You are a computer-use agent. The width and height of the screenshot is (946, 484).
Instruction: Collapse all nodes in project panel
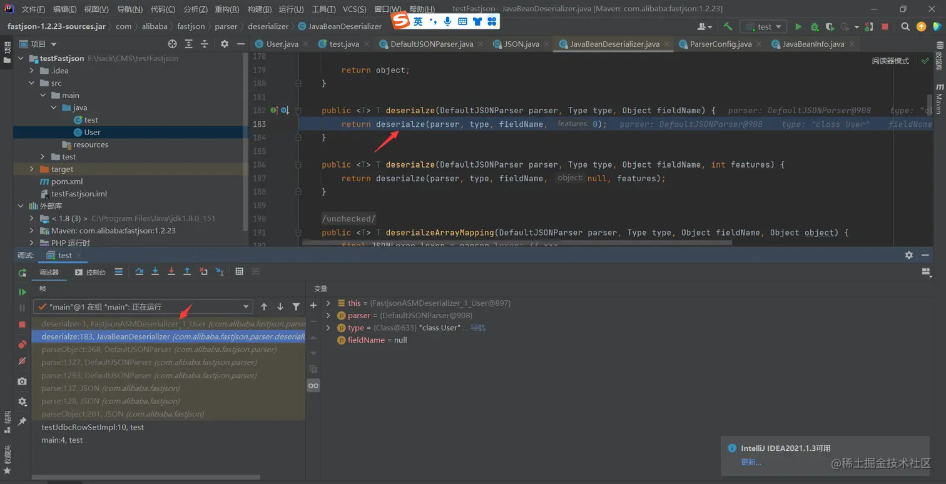click(204, 44)
